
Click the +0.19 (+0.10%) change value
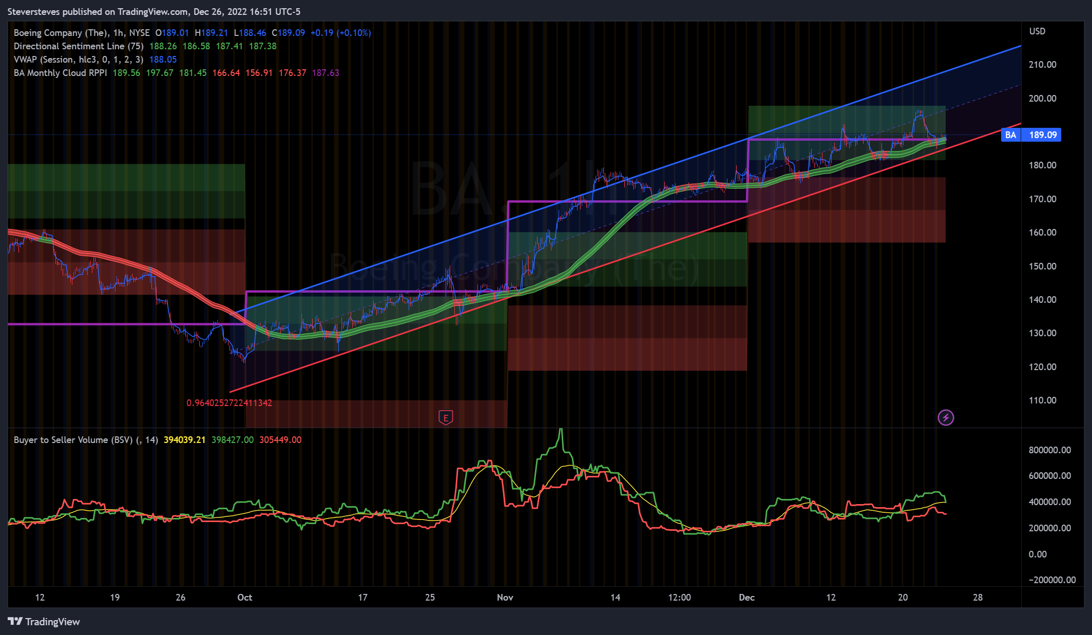pos(341,33)
